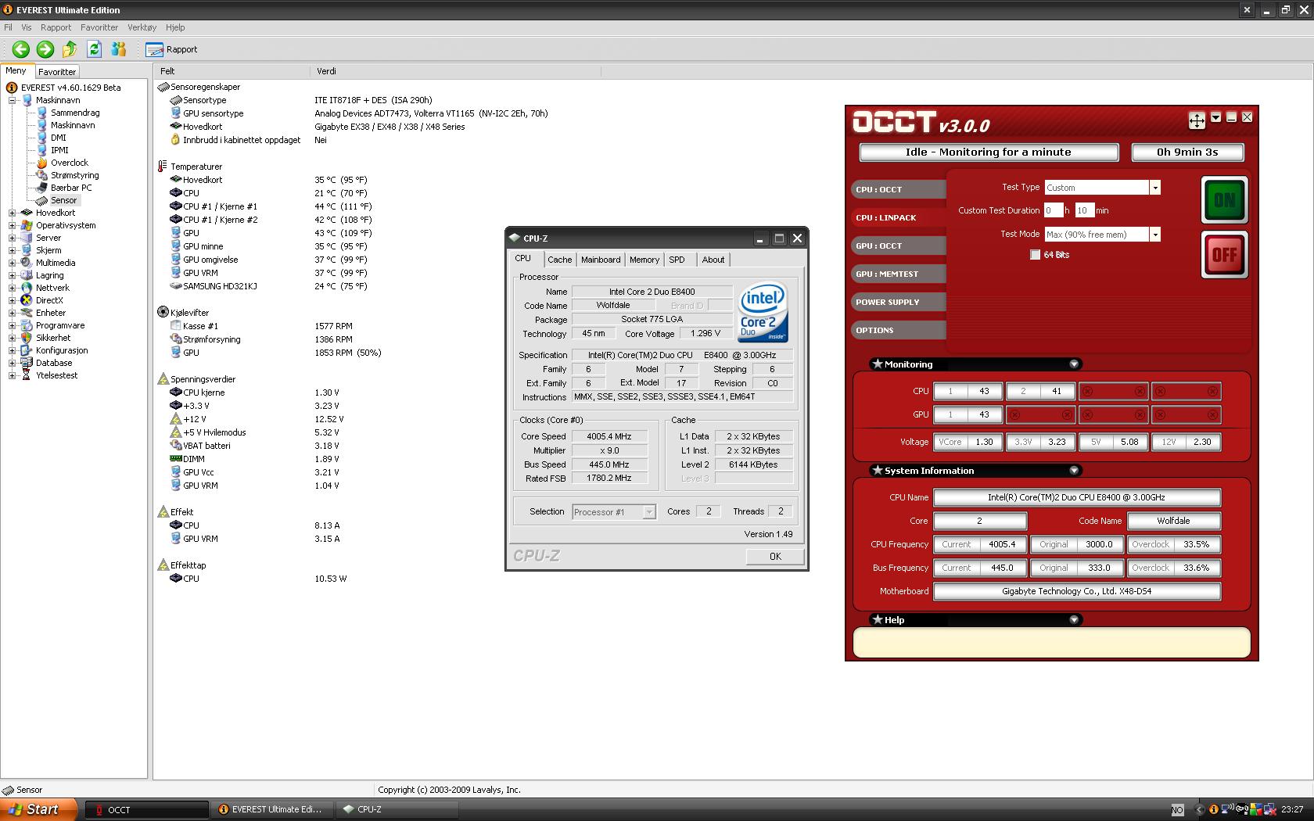The height and width of the screenshot is (821, 1314).
Task: Expand the Programvare tree node
Action: [12, 325]
